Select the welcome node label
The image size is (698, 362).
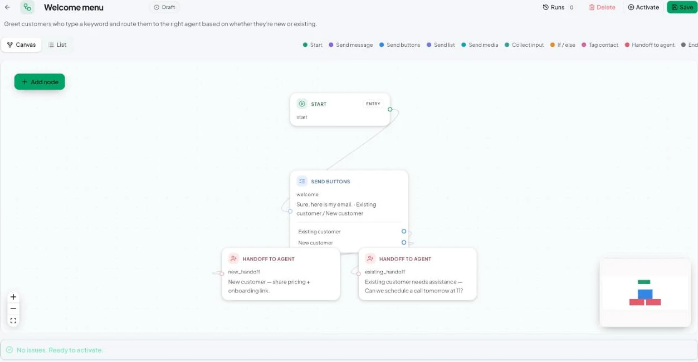pyautogui.click(x=307, y=194)
